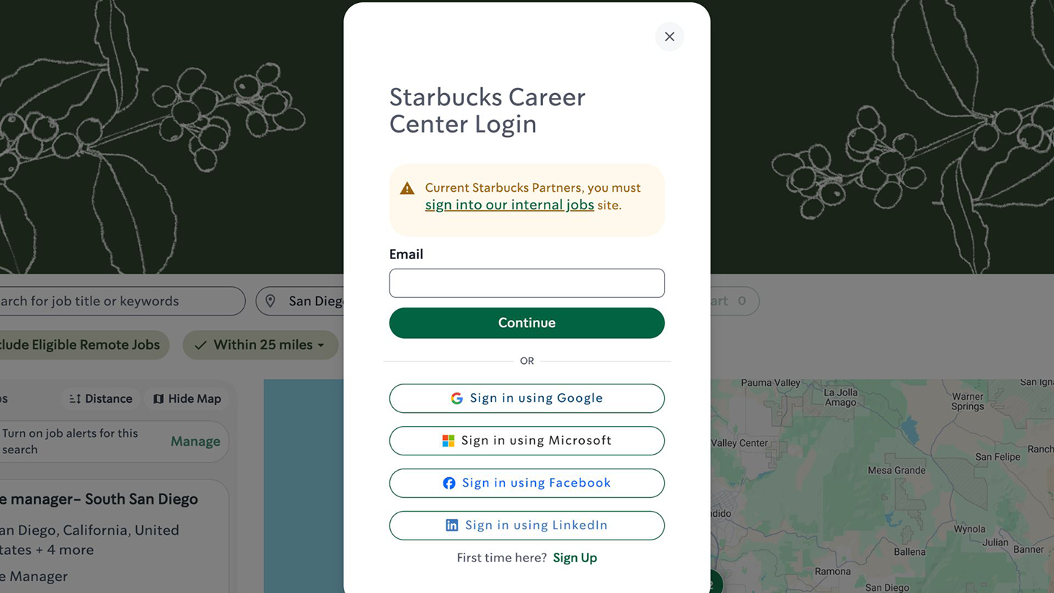Click the map icon beside Hide Map
Screen dimensions: 1054x593
(159, 399)
